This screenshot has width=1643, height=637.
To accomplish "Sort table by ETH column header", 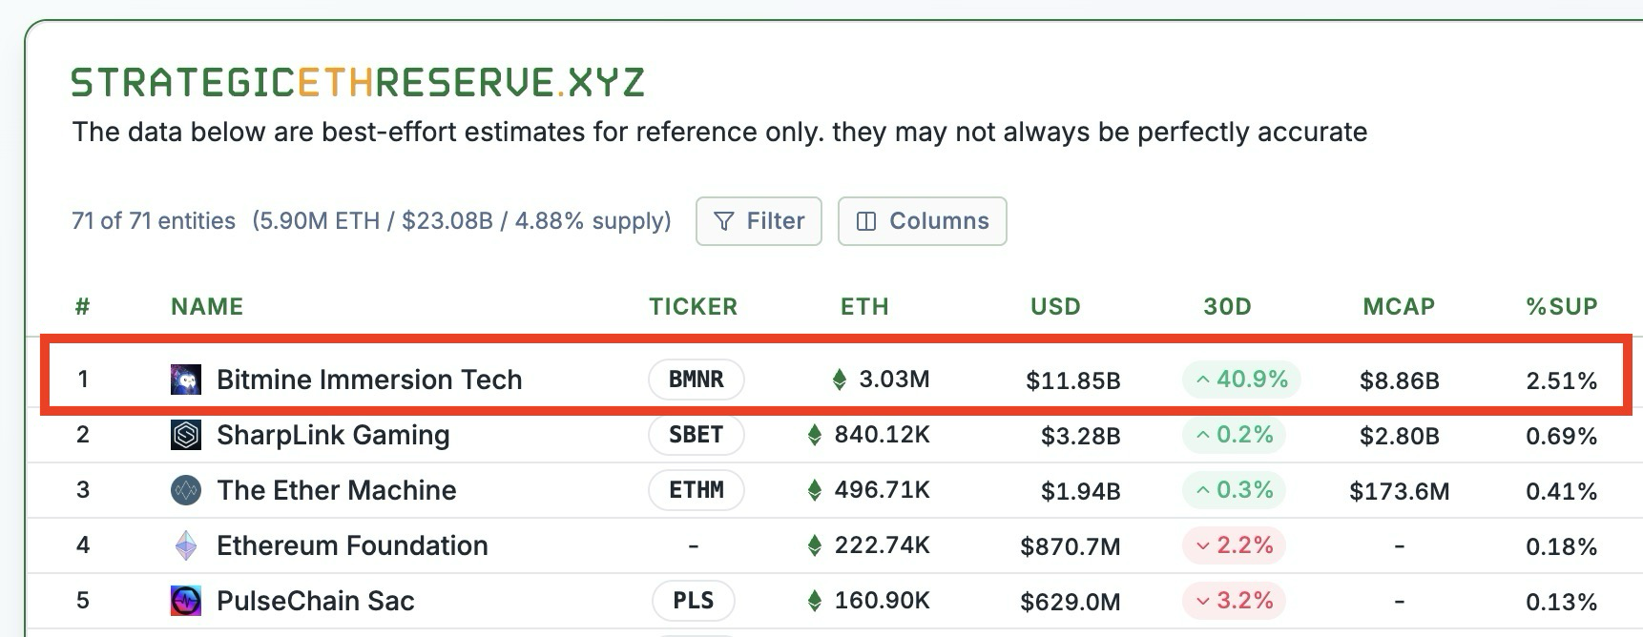I will pyautogui.click(x=864, y=306).
